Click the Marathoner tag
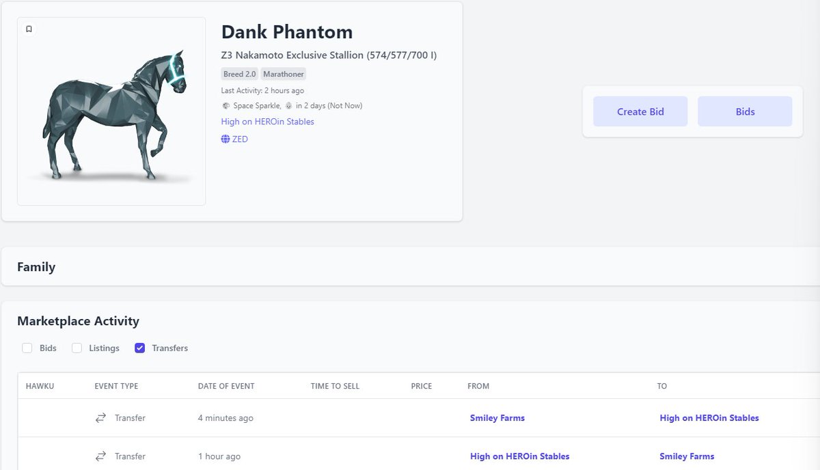 (283, 74)
